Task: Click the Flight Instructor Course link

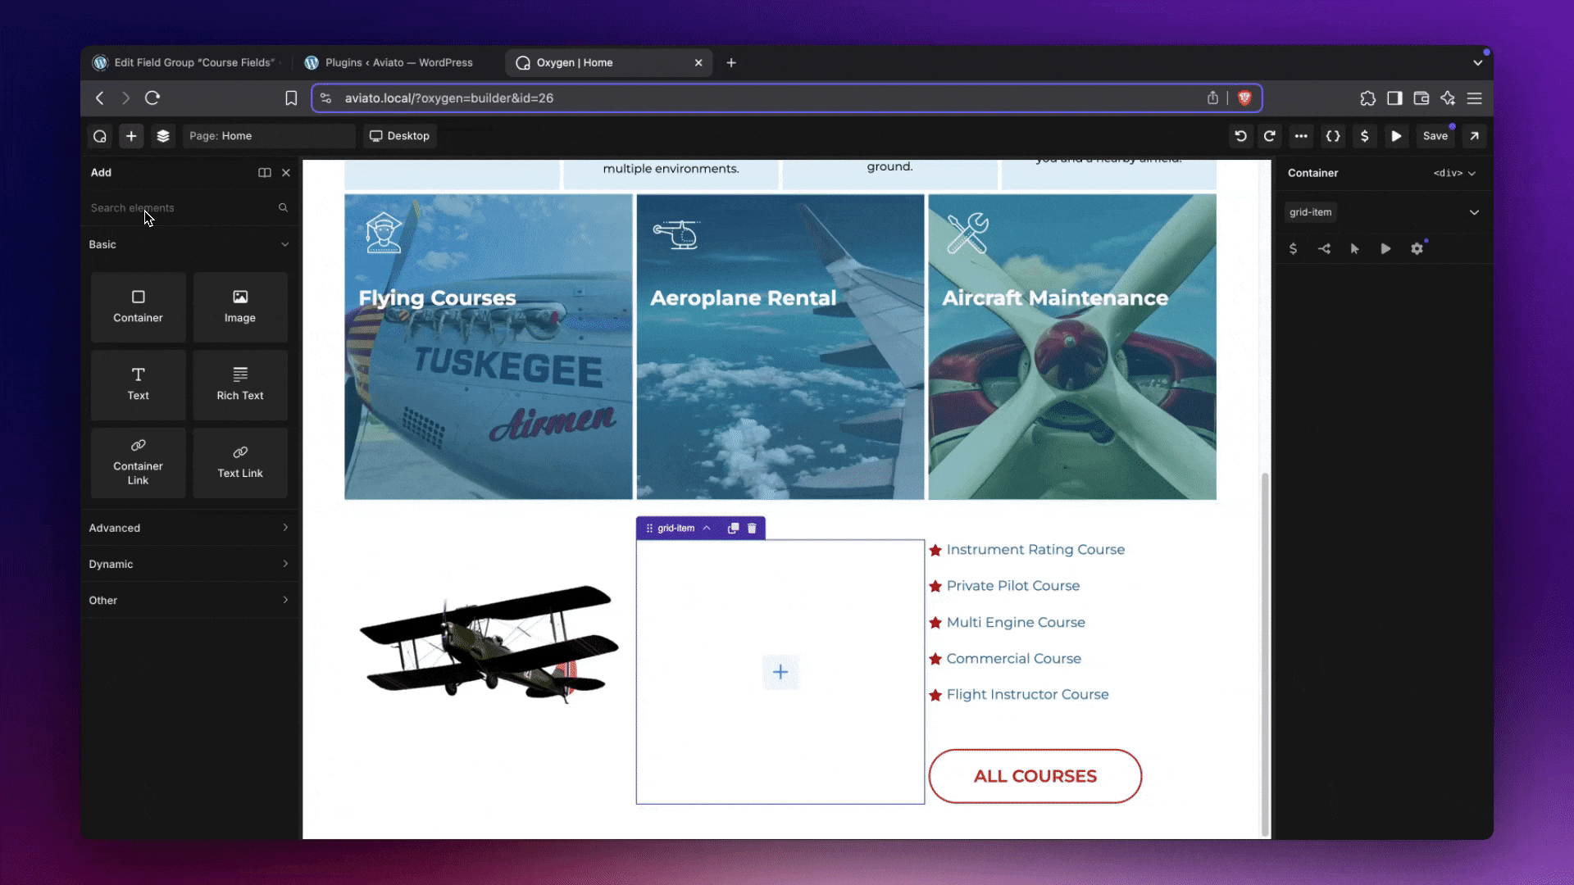Action: coord(1028,694)
